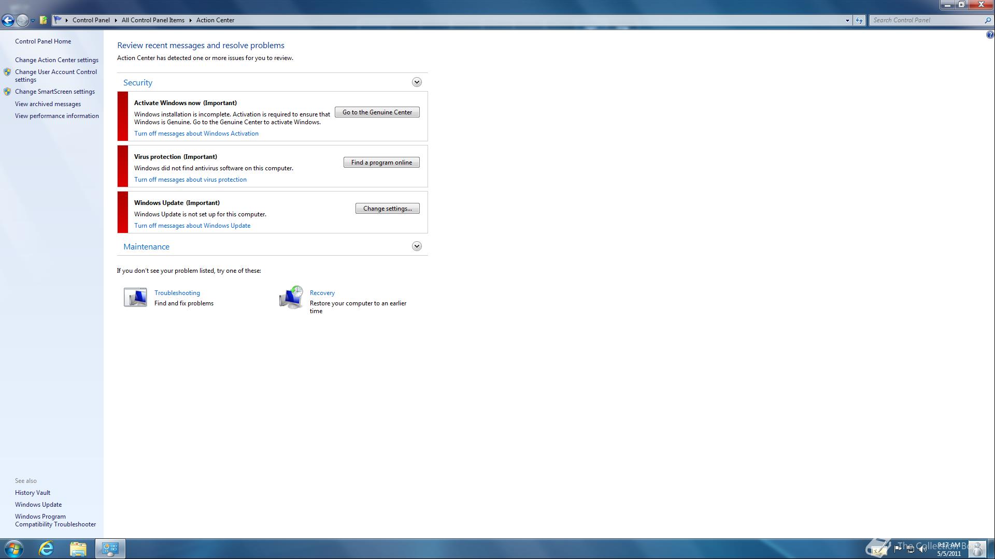
Task: Open the Recovery link
Action: click(x=322, y=293)
